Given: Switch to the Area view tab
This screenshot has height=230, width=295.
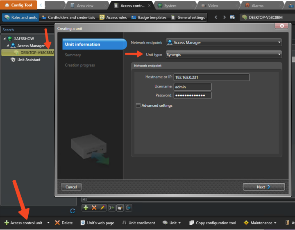Looking at the screenshot, I should click(x=85, y=6).
